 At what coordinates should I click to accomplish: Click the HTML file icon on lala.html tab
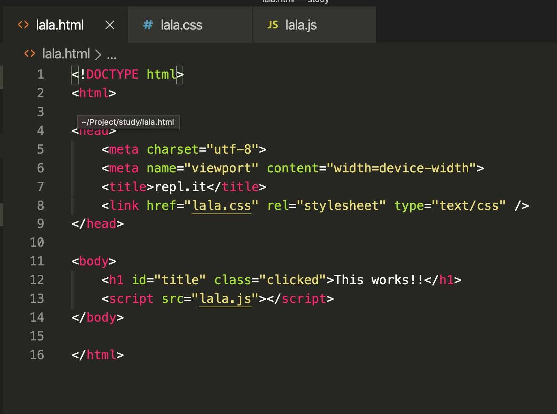pyautogui.click(x=23, y=25)
